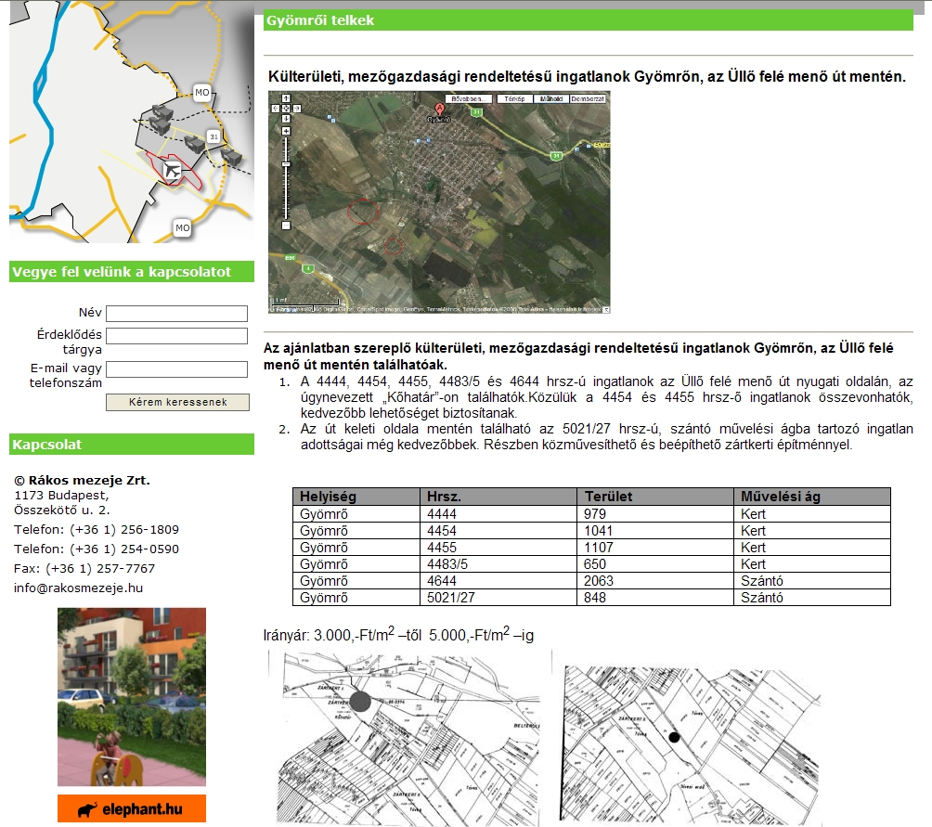
Task: Reset map view with center pan button
Action: point(286,109)
